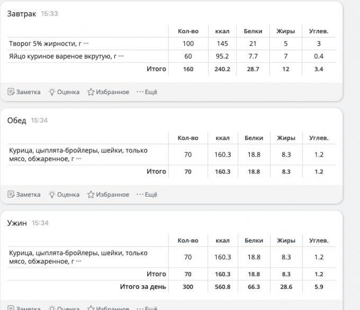The height and width of the screenshot is (310, 360).
Task: Click the Ужин meal title
Action: click(17, 223)
